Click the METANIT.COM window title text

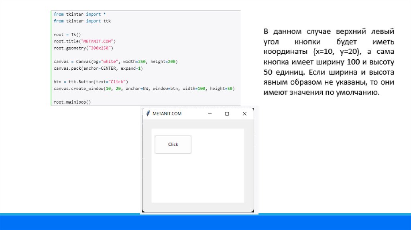[167, 114]
